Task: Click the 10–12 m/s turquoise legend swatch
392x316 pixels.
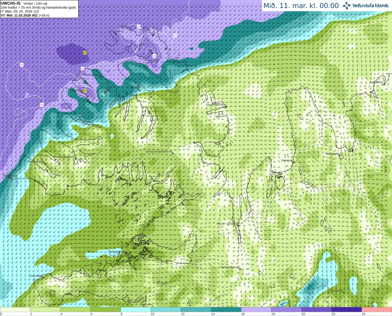Action: [166, 310]
